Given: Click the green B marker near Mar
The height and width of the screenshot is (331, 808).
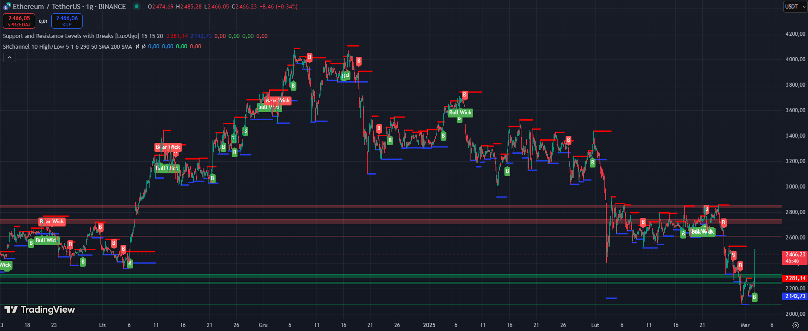Looking at the screenshot, I should point(754,297).
